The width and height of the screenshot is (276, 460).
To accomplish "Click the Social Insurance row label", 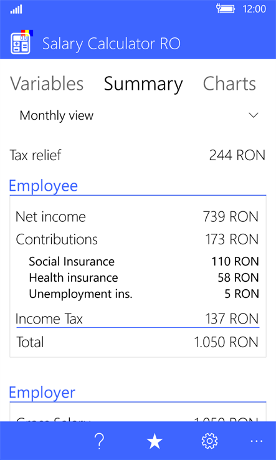I will [x=72, y=261].
